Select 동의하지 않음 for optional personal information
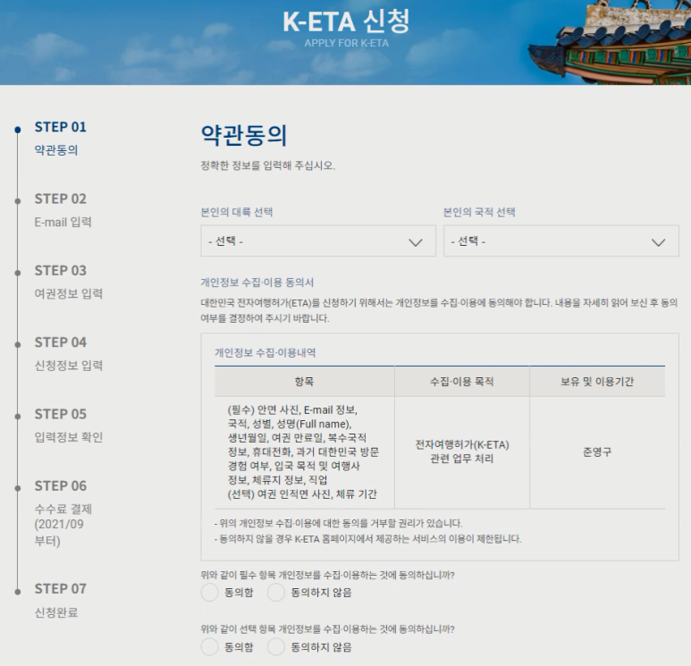The width and height of the screenshot is (691, 666). pyautogui.click(x=276, y=647)
